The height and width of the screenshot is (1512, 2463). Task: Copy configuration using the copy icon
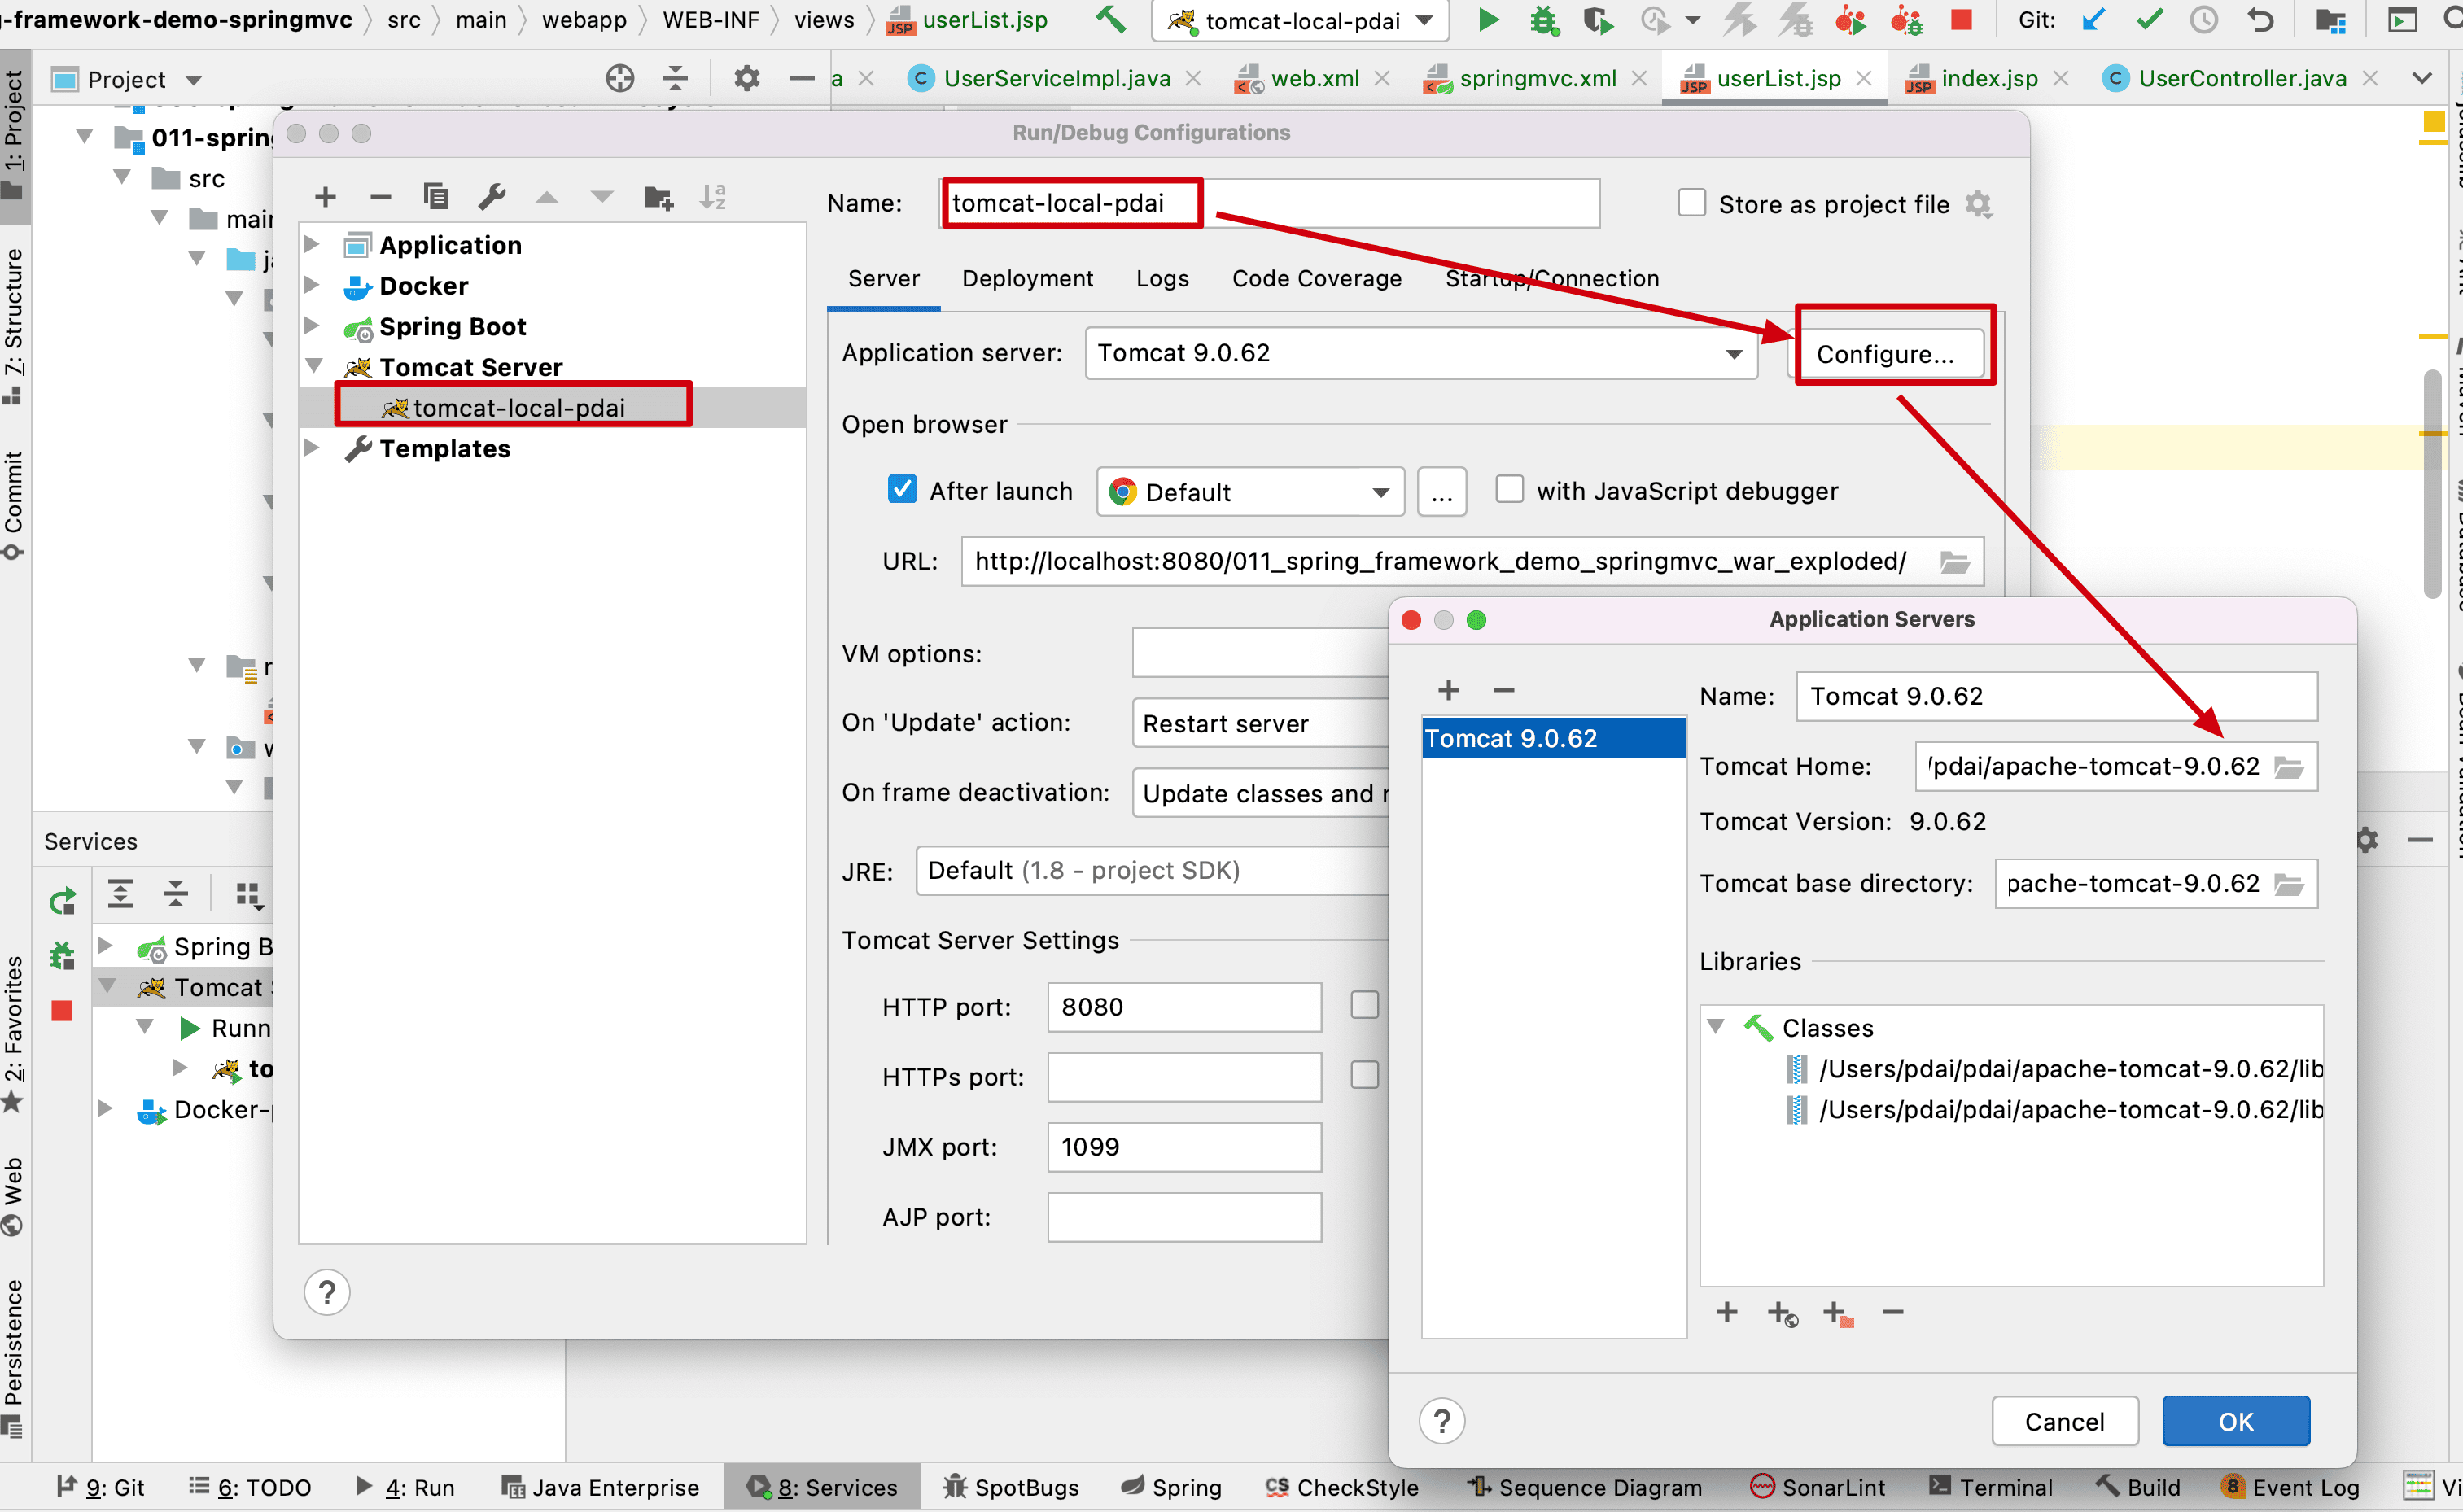(x=436, y=197)
